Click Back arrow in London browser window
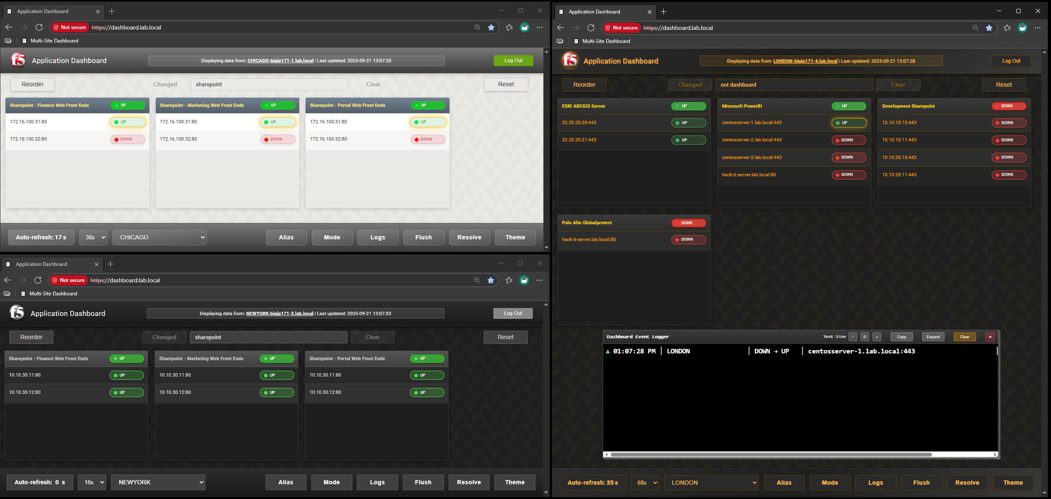Screen dimensions: 1051x499 click(561, 28)
